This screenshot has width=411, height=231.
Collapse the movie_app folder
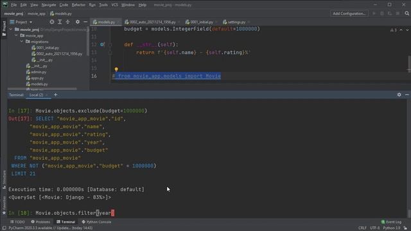pos(16,36)
